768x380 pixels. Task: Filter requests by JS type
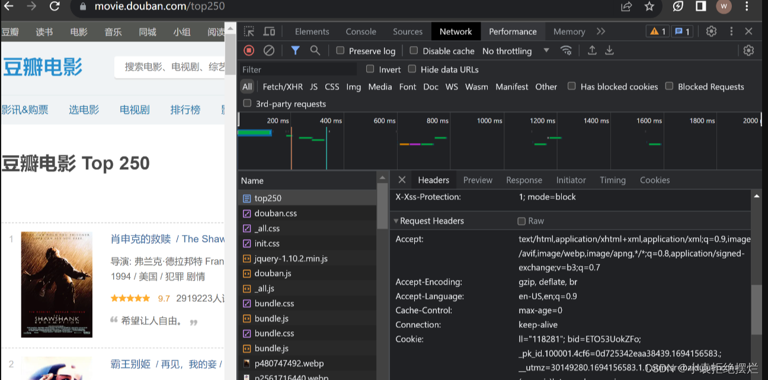click(x=313, y=86)
